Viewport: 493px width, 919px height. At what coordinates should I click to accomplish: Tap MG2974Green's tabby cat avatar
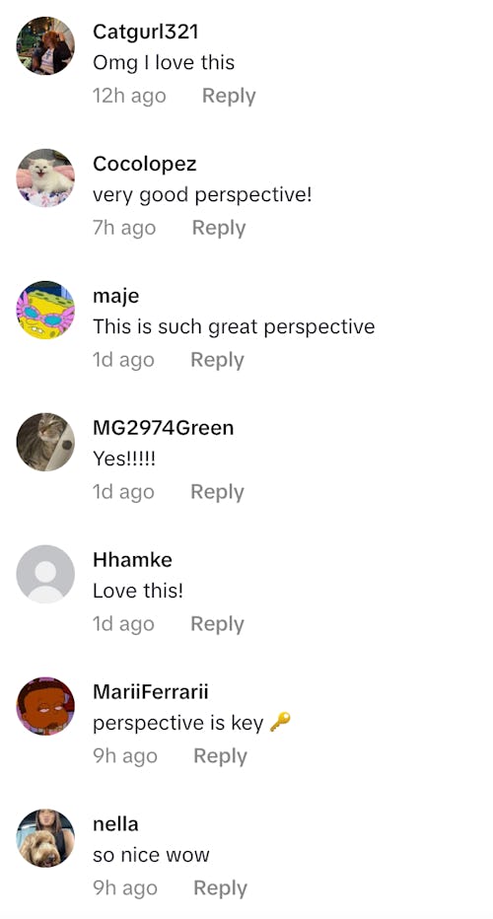coord(45,442)
